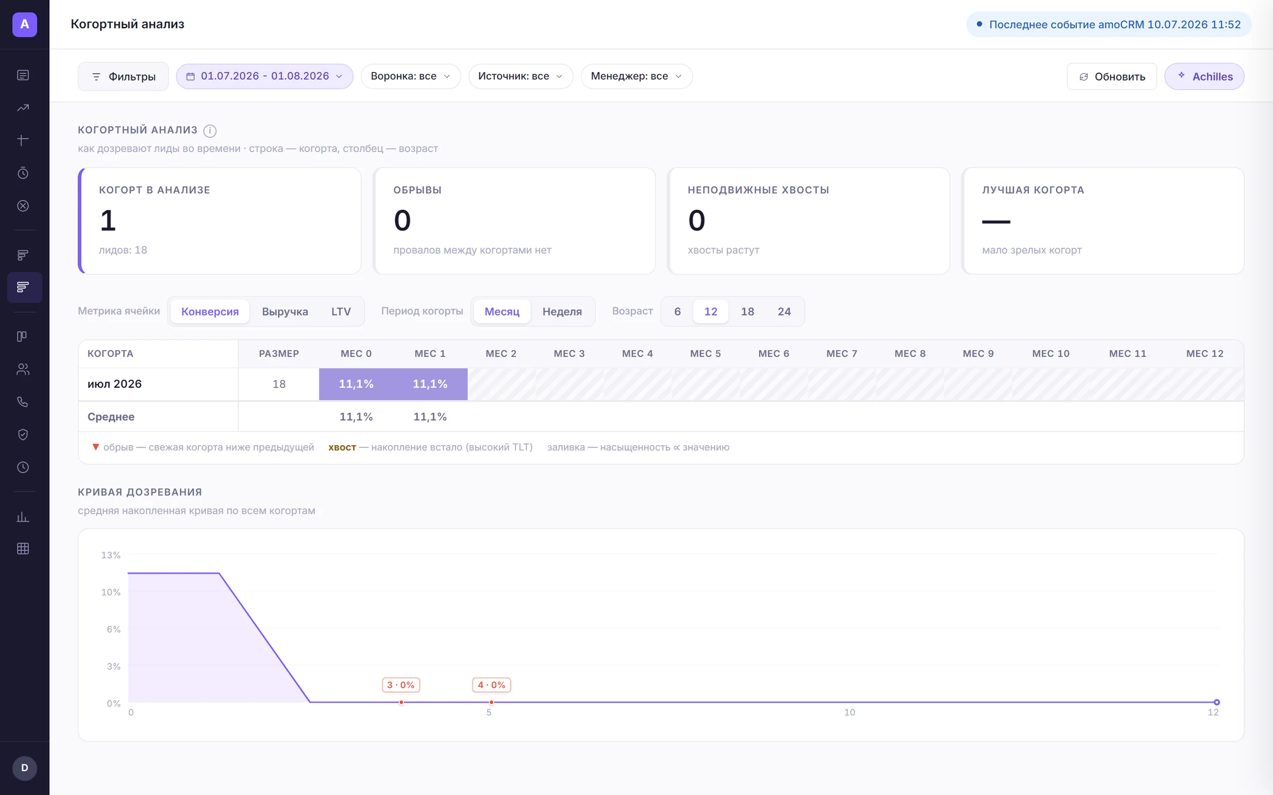1273x795 pixels.
Task: Click the plus sidebar icon
Action: (23, 140)
